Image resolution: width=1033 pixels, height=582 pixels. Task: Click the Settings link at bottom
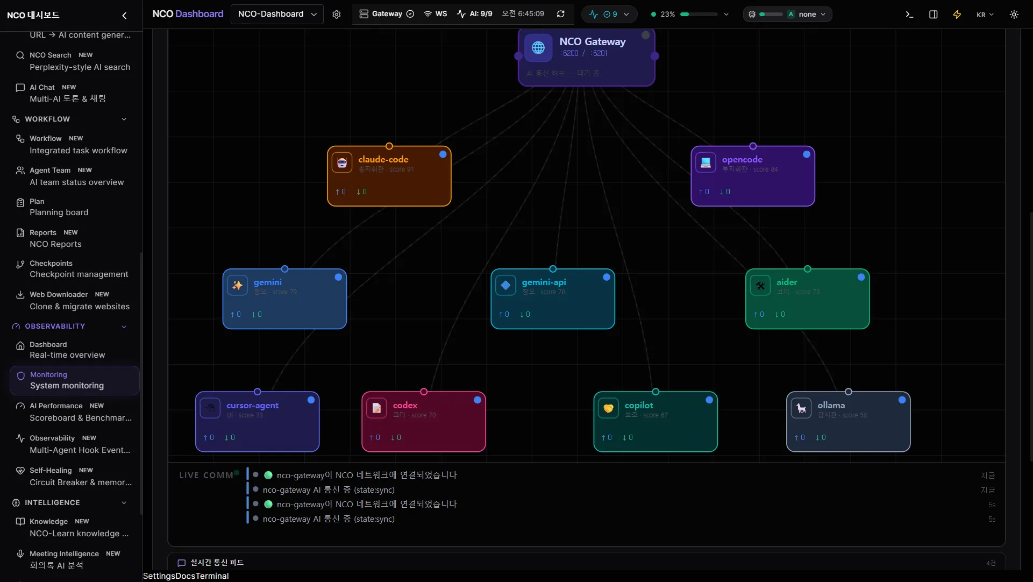tap(159, 576)
